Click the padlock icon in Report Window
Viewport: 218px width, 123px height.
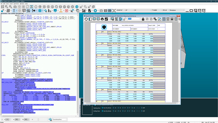coord(143,19)
